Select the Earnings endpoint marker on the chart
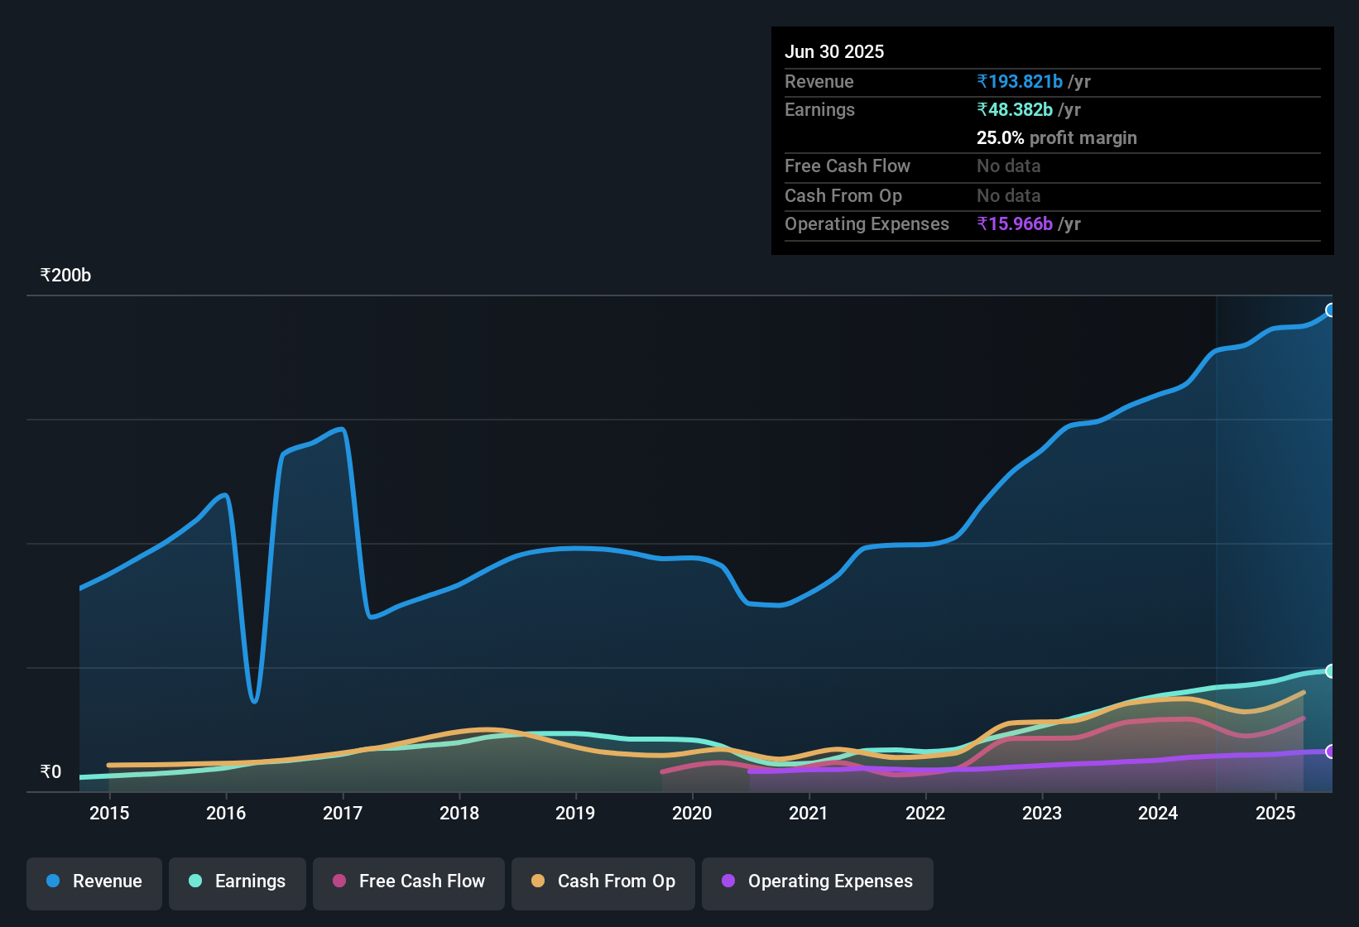Screen dimensions: 1359x927 point(1331,670)
